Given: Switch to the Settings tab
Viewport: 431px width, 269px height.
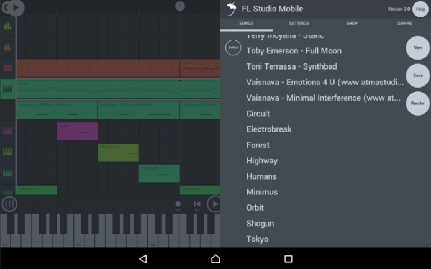Looking at the screenshot, I should [299, 24].
